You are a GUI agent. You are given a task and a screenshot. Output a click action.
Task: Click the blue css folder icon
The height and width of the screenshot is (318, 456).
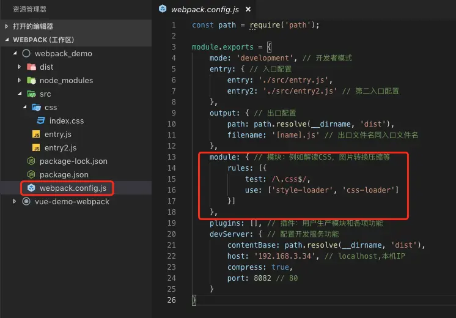(36, 108)
